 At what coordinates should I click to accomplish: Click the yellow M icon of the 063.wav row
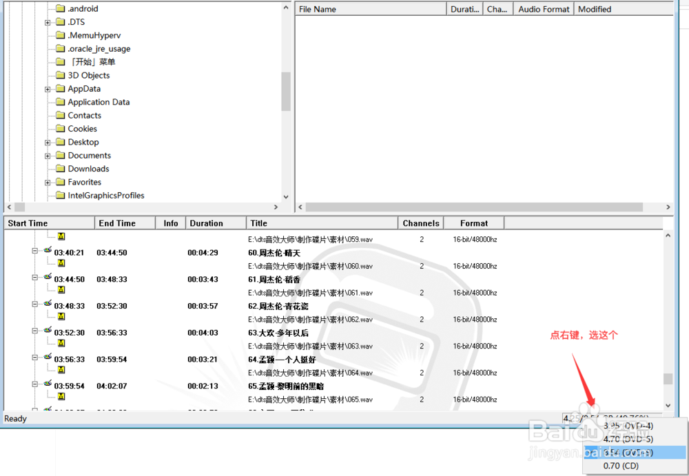pos(61,343)
